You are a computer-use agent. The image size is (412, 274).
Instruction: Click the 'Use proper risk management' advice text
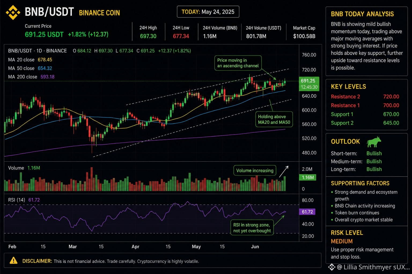[362, 253]
